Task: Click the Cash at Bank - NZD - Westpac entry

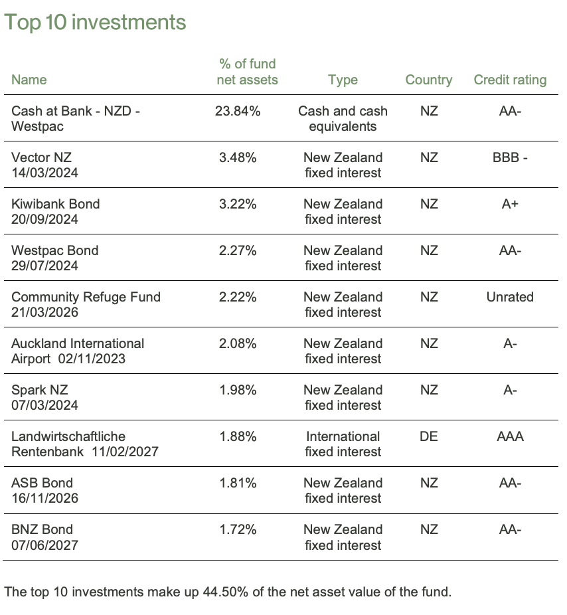Action: [75, 118]
